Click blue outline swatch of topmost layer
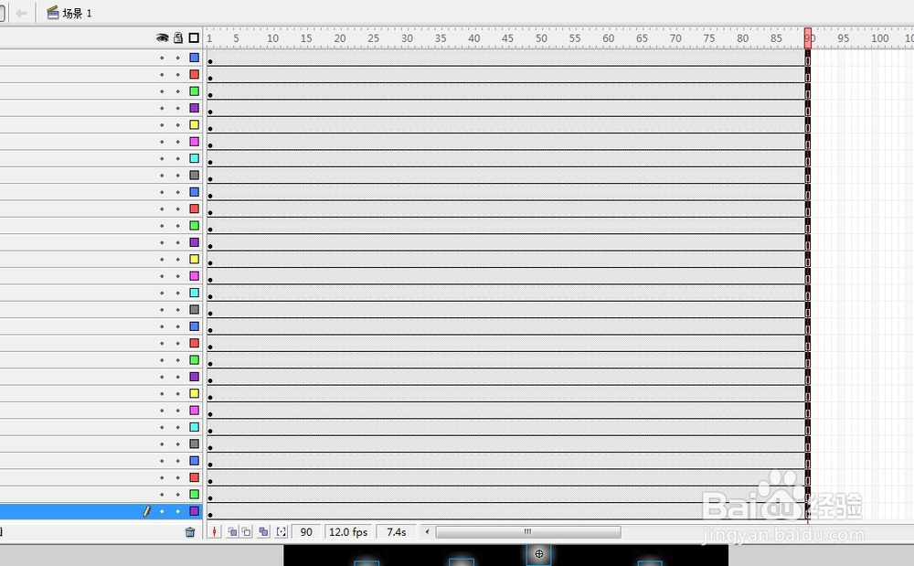 click(194, 58)
